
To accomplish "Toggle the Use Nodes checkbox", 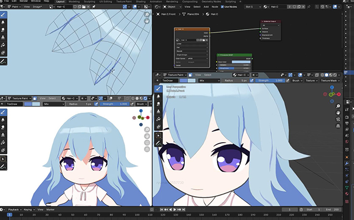I will 222,6.
